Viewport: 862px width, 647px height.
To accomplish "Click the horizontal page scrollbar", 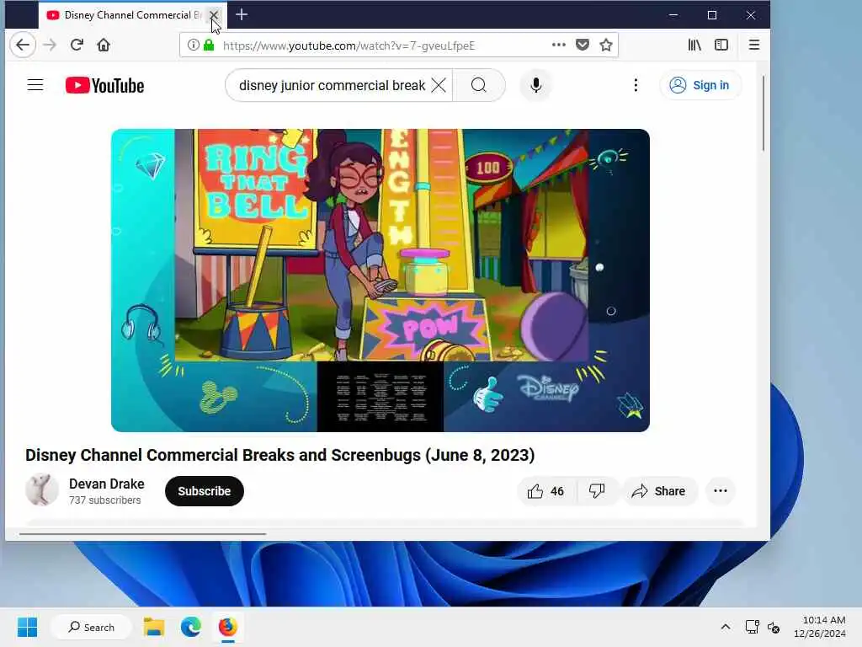I will tap(142, 533).
